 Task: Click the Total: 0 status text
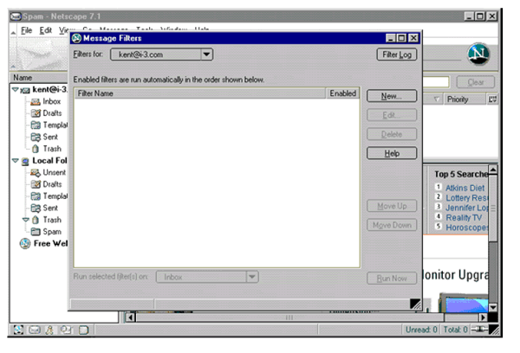pos(455,330)
